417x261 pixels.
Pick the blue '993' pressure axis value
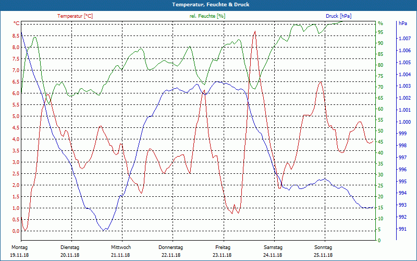[402, 205]
